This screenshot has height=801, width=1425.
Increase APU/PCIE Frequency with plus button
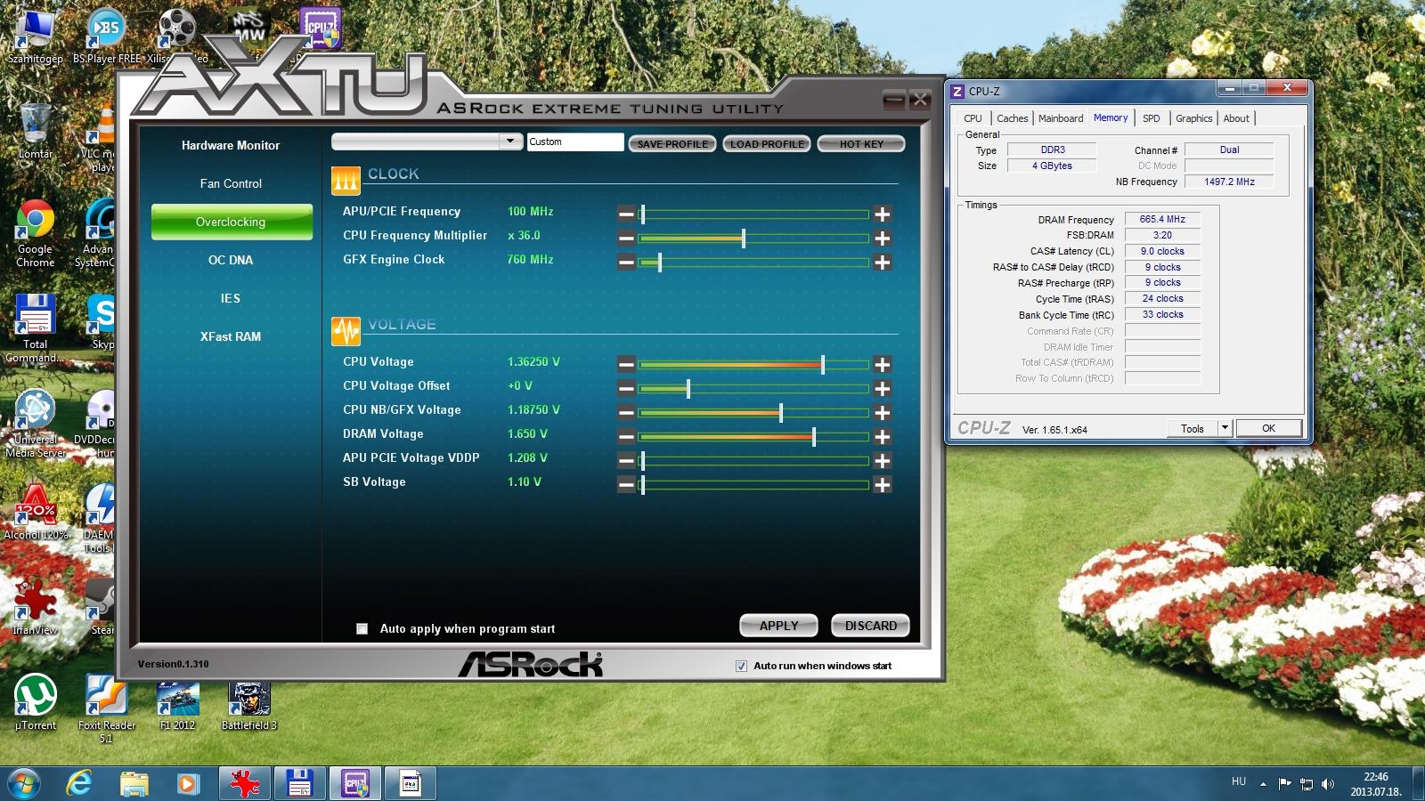[882, 214]
